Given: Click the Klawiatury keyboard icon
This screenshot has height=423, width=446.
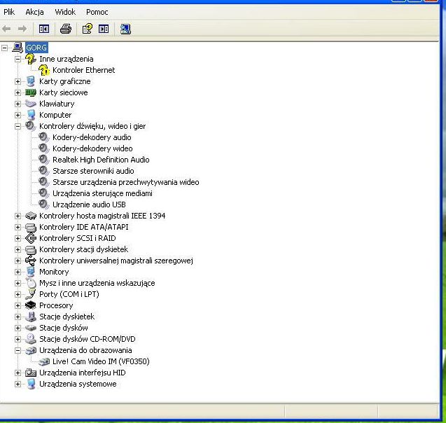Looking at the screenshot, I should (x=30, y=104).
